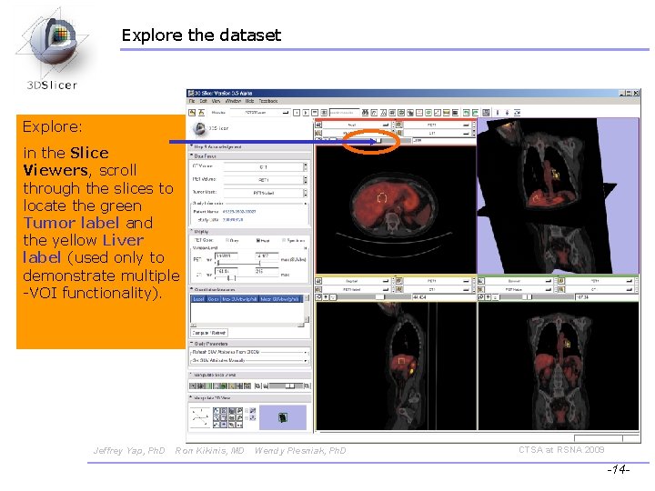Click the red-outlined layout toolbar icon
This screenshot has height=491, width=655.
(419, 113)
